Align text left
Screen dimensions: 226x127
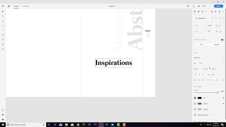coord(196,74)
